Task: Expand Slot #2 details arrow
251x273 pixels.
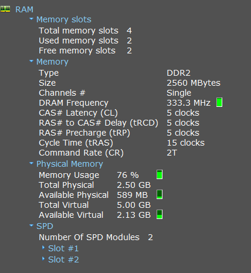Action: pos(43,259)
